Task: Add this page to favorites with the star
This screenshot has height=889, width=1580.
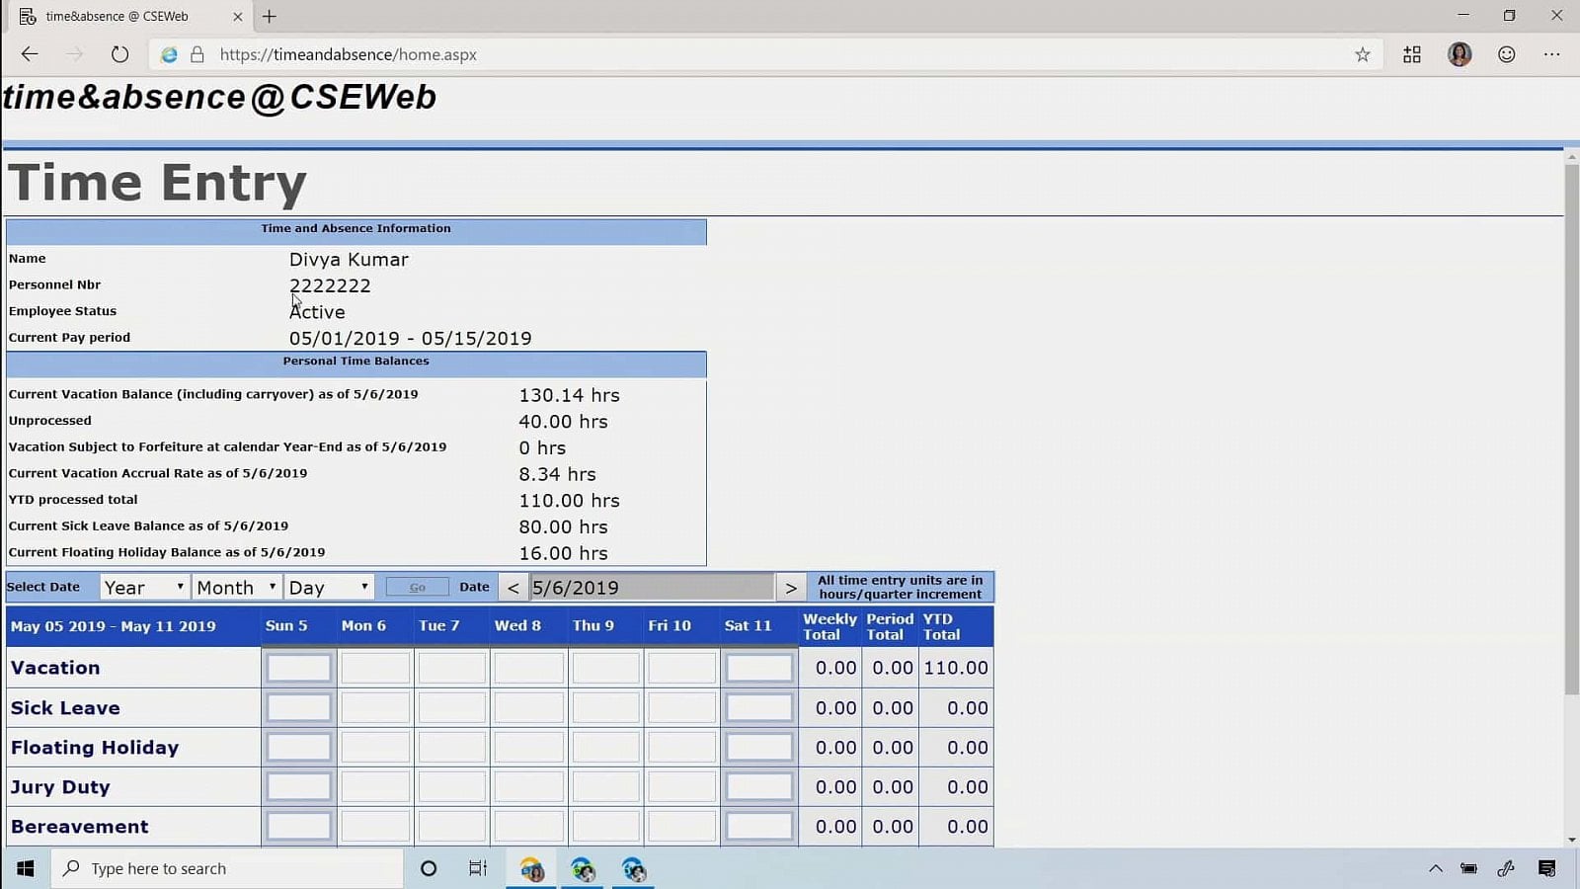Action: (1363, 54)
